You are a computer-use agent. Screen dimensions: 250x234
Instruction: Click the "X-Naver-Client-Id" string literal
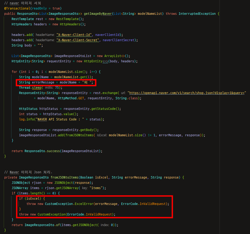click(x=74, y=35)
